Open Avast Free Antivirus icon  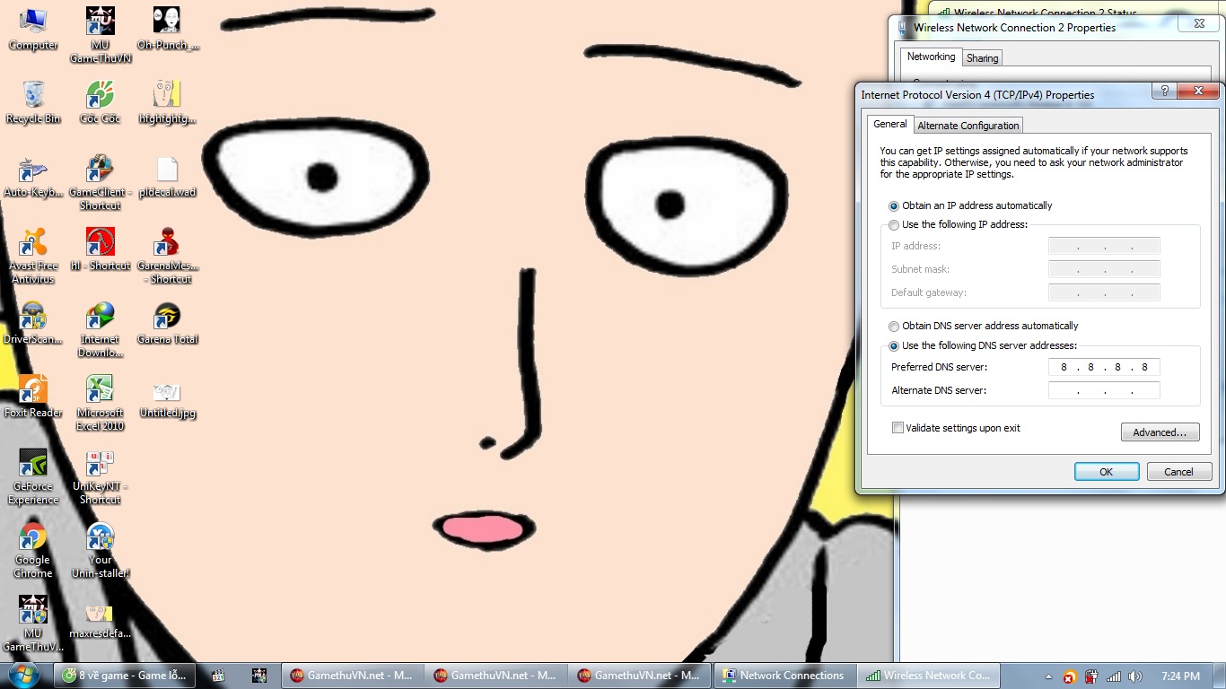[33, 257]
